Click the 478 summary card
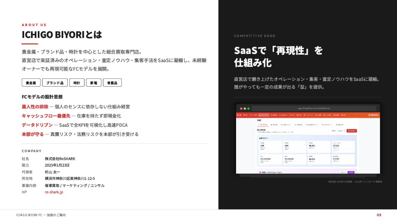397x219 pixels. point(271,147)
